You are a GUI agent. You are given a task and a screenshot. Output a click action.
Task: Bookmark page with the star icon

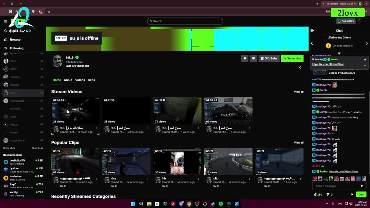pyautogui.click(x=49, y=12)
